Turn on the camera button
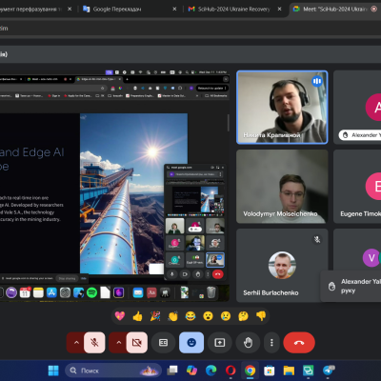 click(137, 343)
